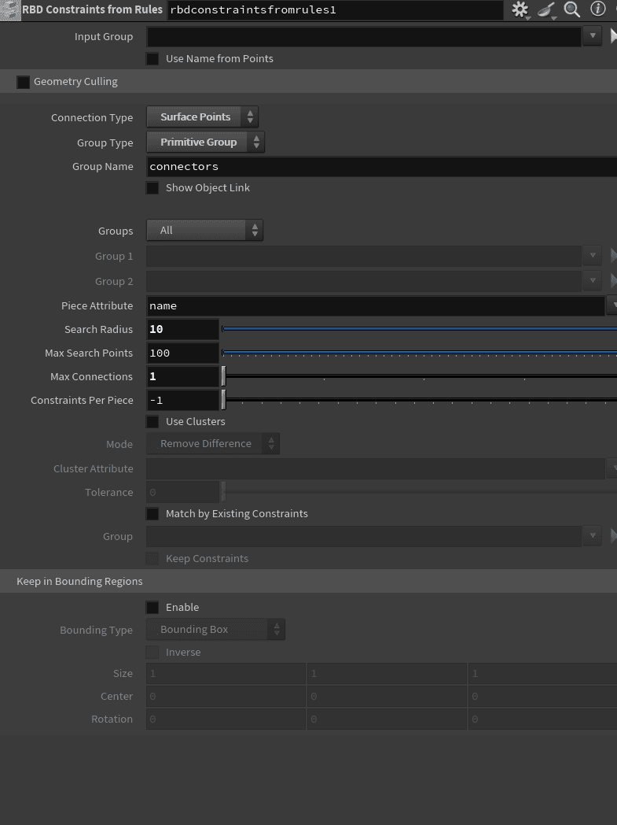
Task: Click the Piece Attribute parameter label
Action: tap(97, 305)
